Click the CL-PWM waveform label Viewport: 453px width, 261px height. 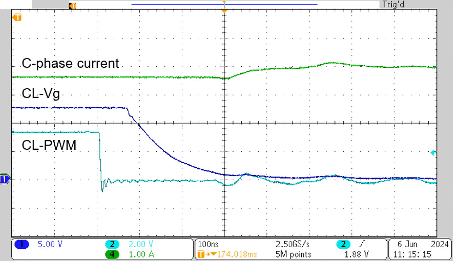(49, 145)
